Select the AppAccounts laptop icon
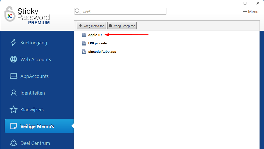Image resolution: width=264 pixels, height=149 pixels. coord(13,76)
